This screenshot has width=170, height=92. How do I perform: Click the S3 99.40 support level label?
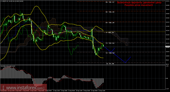click(110, 64)
